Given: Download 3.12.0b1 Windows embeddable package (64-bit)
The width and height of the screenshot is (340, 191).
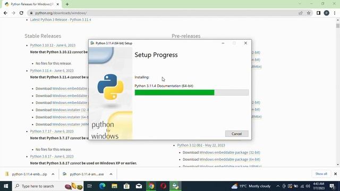Looking at the screenshot, I should [229, 159].
